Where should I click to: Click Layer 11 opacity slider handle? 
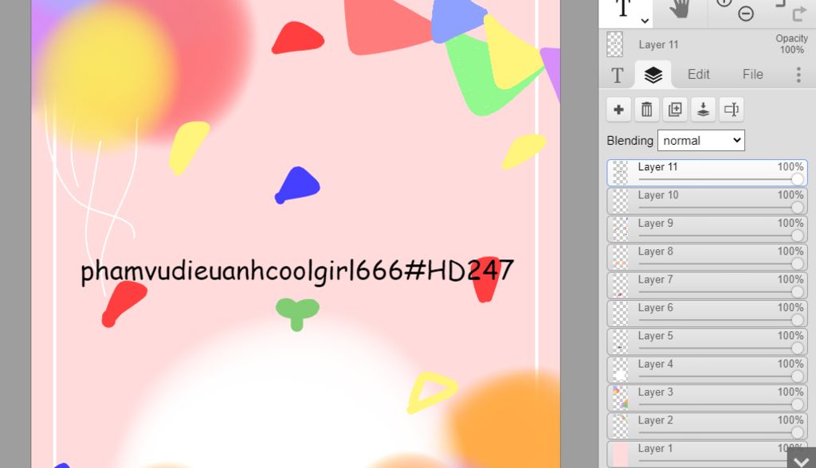[x=797, y=179]
